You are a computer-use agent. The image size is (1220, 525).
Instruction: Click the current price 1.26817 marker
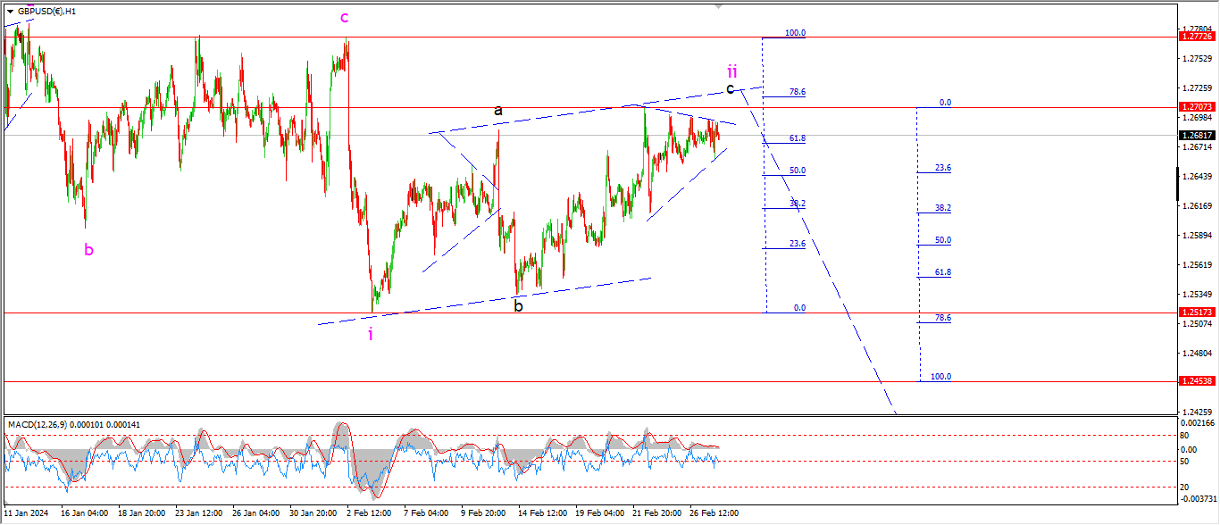pyautogui.click(x=1197, y=136)
